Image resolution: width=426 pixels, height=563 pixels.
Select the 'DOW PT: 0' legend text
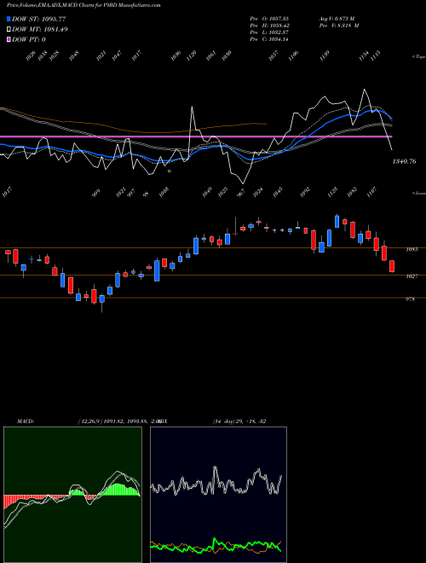pos(29,39)
